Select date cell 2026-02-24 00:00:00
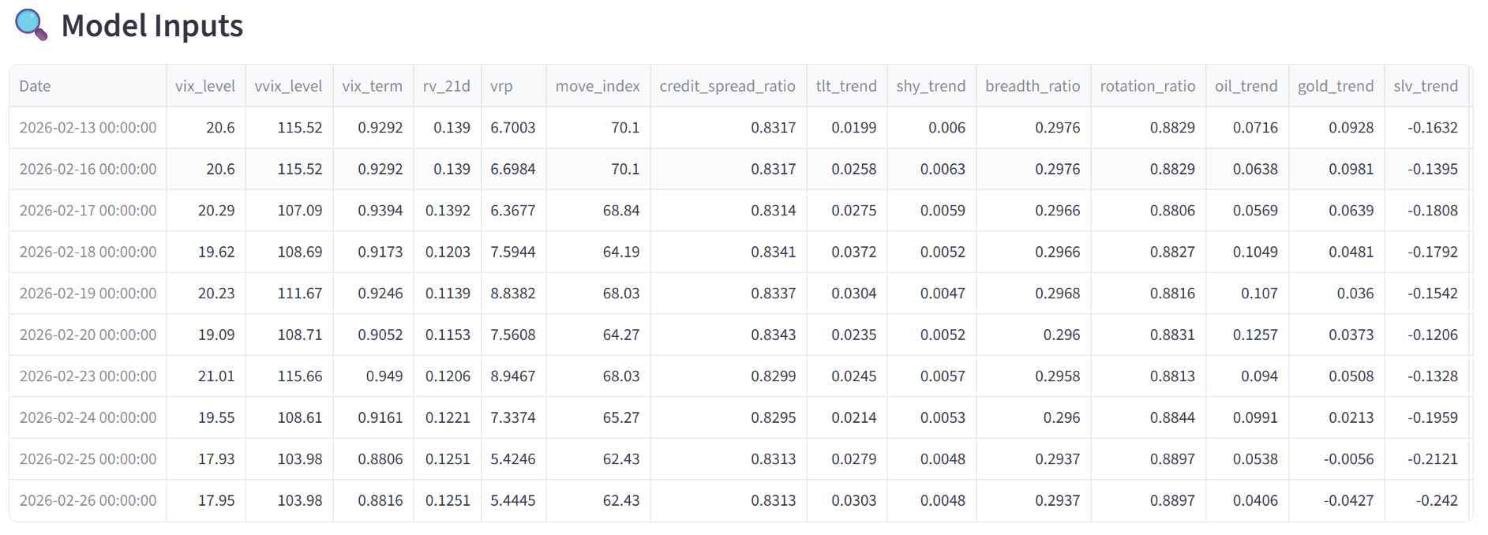 [x=88, y=417]
